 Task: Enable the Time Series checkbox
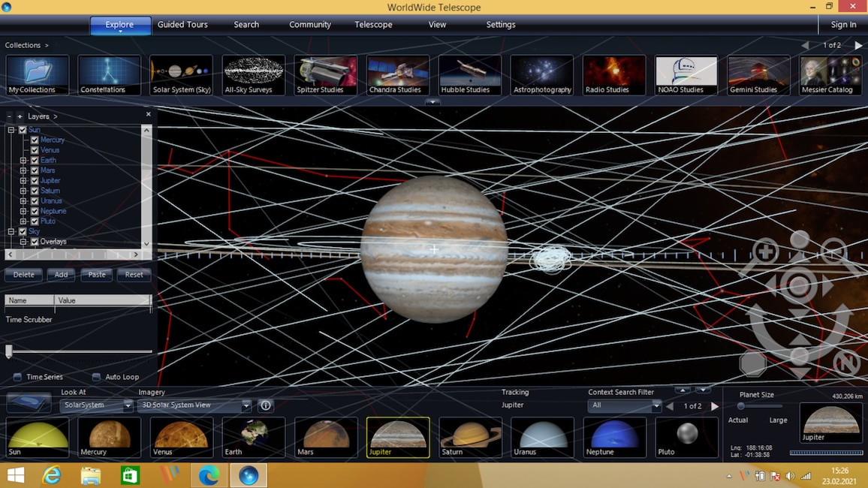(18, 377)
